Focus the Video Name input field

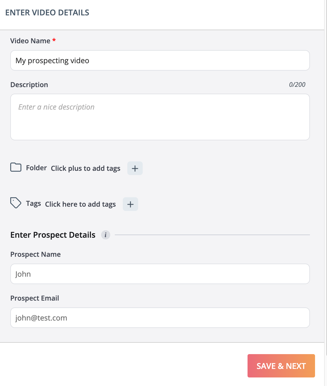[160, 60]
